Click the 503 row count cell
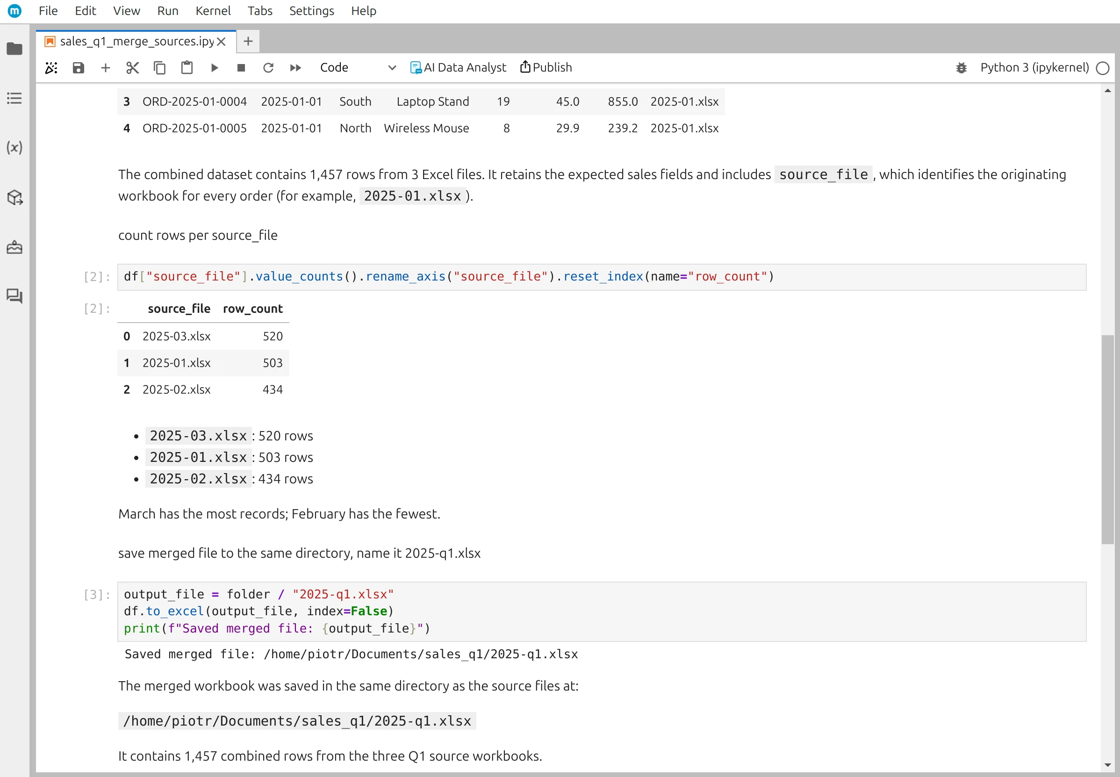 (273, 363)
